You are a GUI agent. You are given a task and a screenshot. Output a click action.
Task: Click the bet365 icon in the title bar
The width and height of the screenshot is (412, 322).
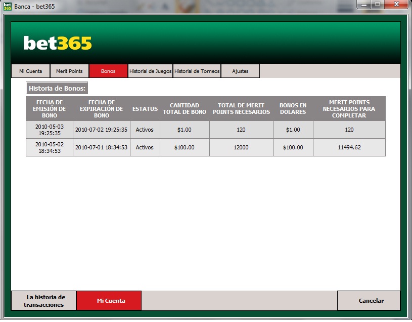click(8, 6)
